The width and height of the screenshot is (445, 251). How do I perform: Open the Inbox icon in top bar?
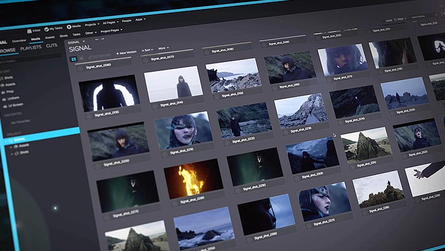[x=29, y=31]
